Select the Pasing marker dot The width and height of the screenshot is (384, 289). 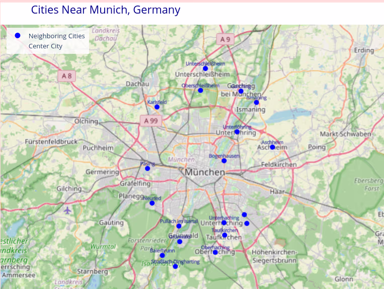pos(147,169)
